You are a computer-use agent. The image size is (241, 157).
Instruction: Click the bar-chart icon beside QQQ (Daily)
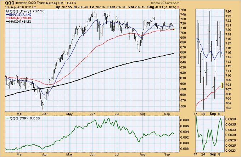[x=7, y=11]
